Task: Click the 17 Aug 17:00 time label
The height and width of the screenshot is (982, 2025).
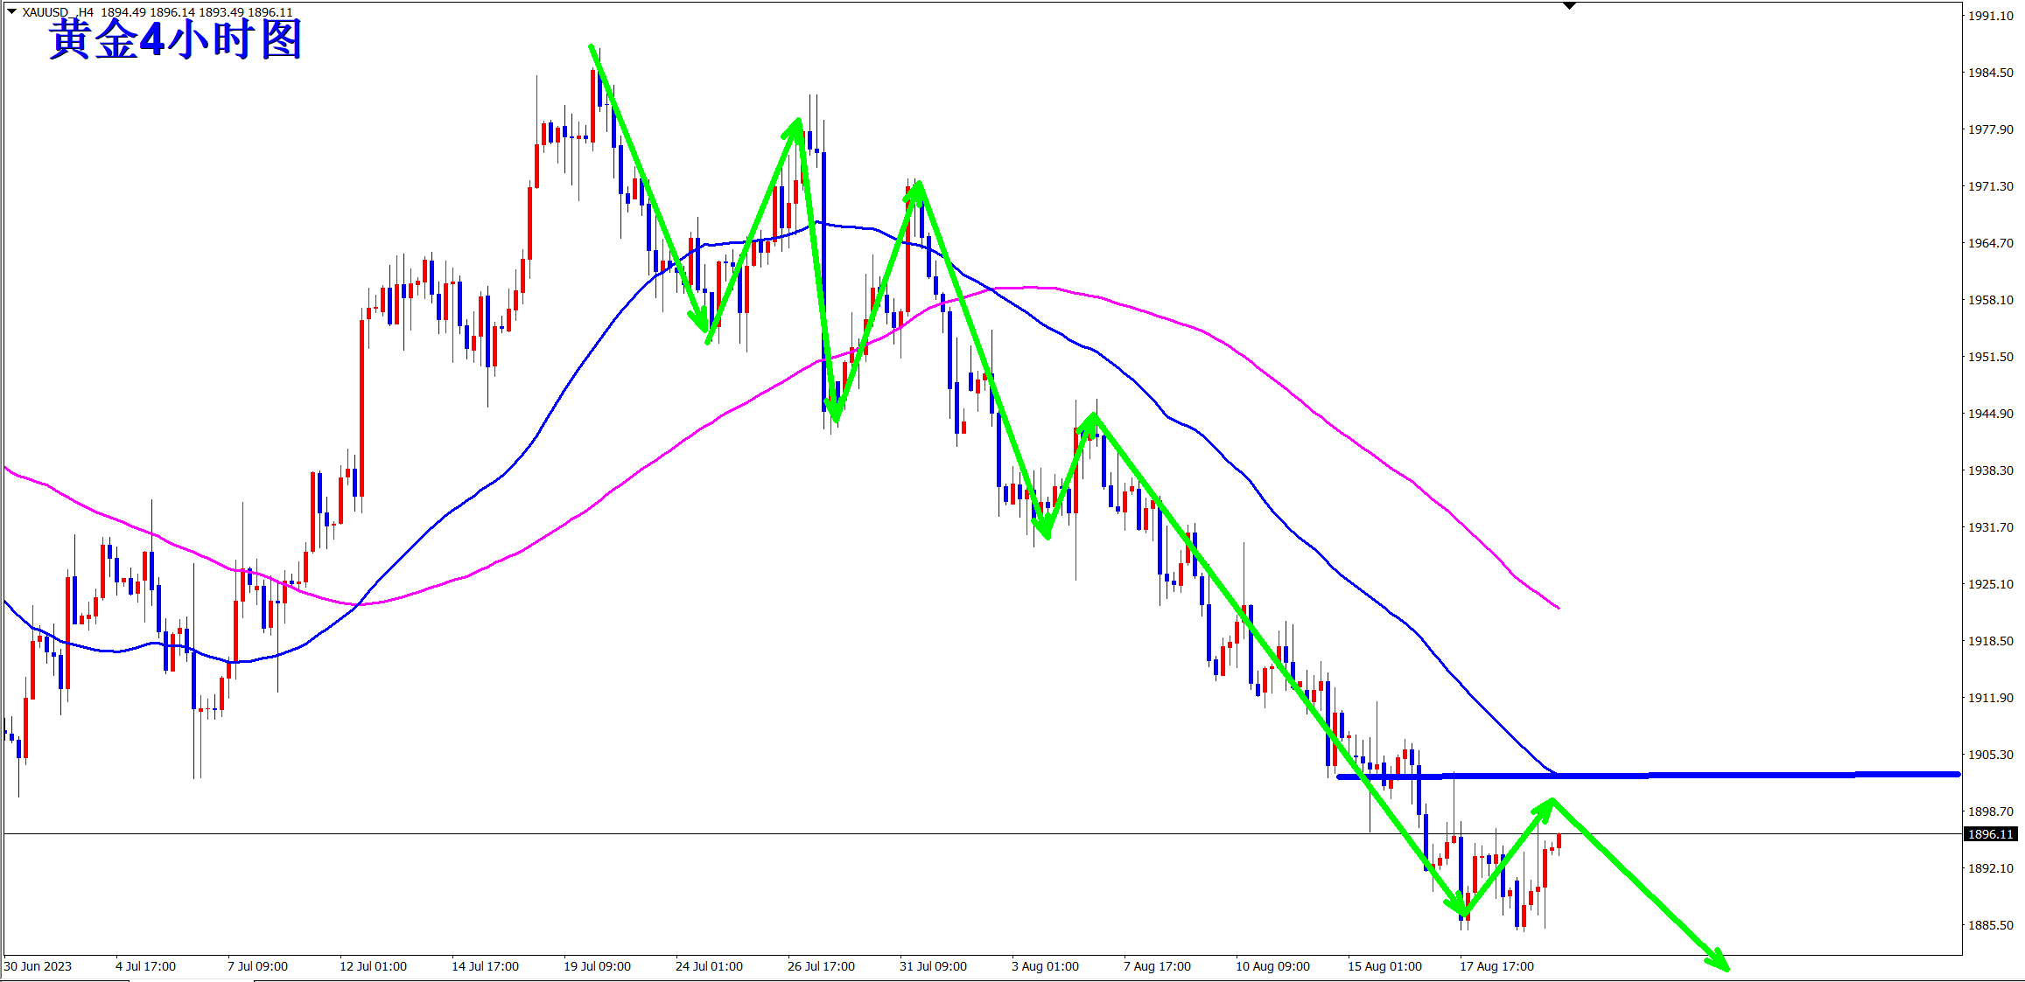Action: 1496,966
